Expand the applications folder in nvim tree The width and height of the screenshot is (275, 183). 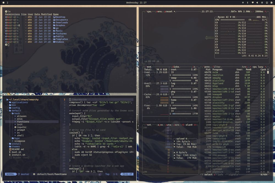18,102
